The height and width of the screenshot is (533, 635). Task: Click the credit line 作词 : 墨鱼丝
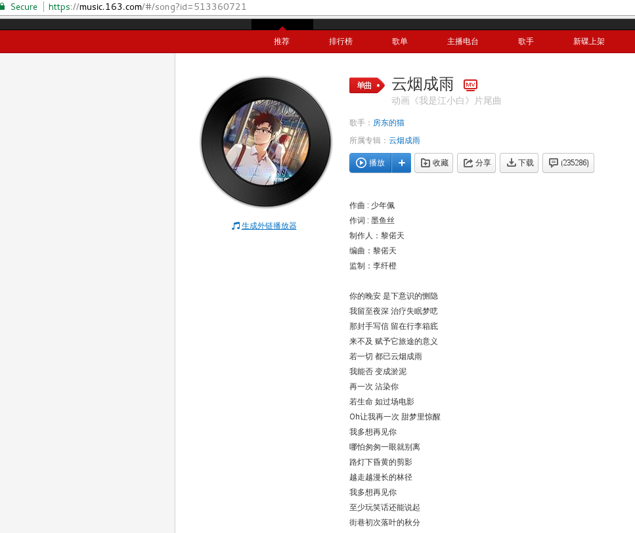[372, 221]
